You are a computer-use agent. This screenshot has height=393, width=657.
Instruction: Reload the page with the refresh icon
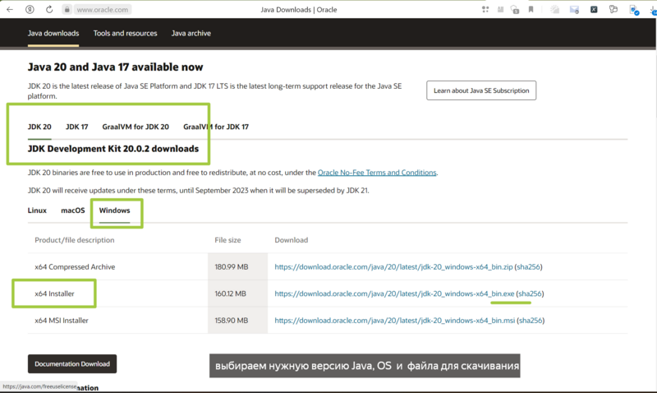49,9
